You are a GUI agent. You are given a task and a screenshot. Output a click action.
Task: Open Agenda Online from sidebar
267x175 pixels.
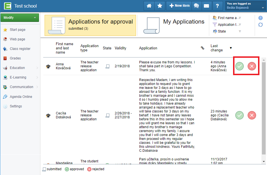point(21,97)
